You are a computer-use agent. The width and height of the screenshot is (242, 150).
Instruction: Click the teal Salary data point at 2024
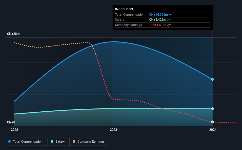213,109
